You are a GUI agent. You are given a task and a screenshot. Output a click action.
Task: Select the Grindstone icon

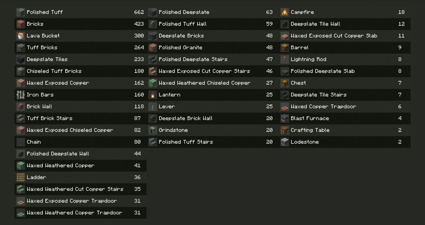pyautogui.click(x=153, y=130)
